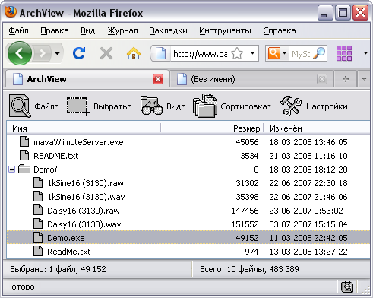Viewport: 373px width, 298px height.
Task: Open the ArchView Файл dropdown button
Action: 46,106
